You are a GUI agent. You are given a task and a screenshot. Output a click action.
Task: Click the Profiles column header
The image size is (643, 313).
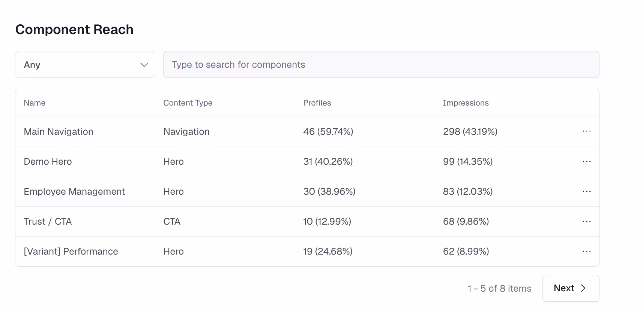pos(317,103)
